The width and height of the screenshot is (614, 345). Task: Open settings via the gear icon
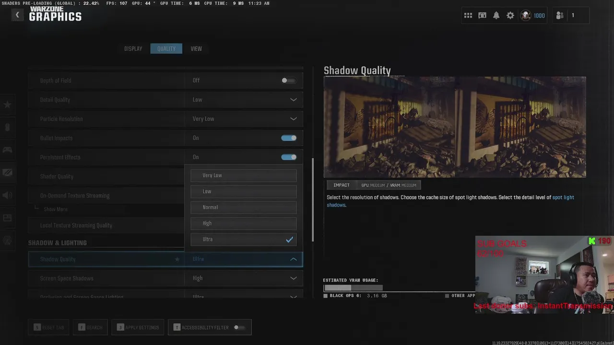point(510,15)
